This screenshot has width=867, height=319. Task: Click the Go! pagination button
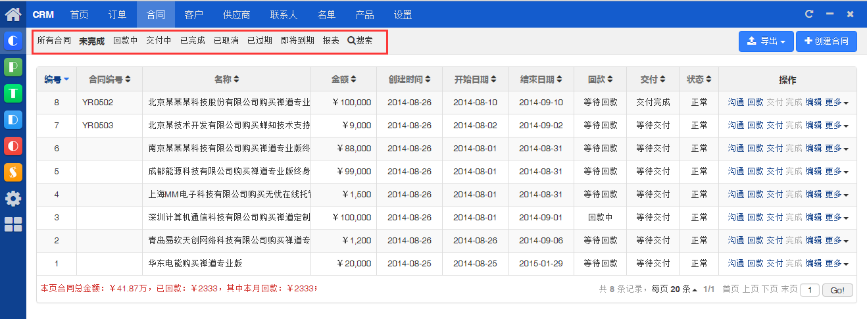837,290
